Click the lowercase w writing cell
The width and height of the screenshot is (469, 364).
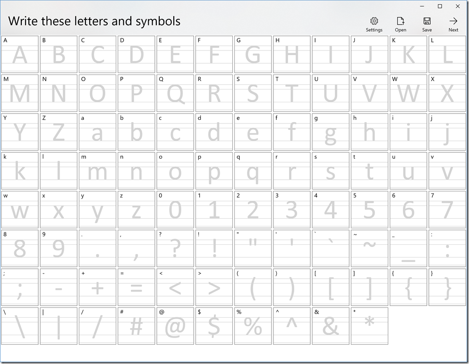tap(20, 209)
